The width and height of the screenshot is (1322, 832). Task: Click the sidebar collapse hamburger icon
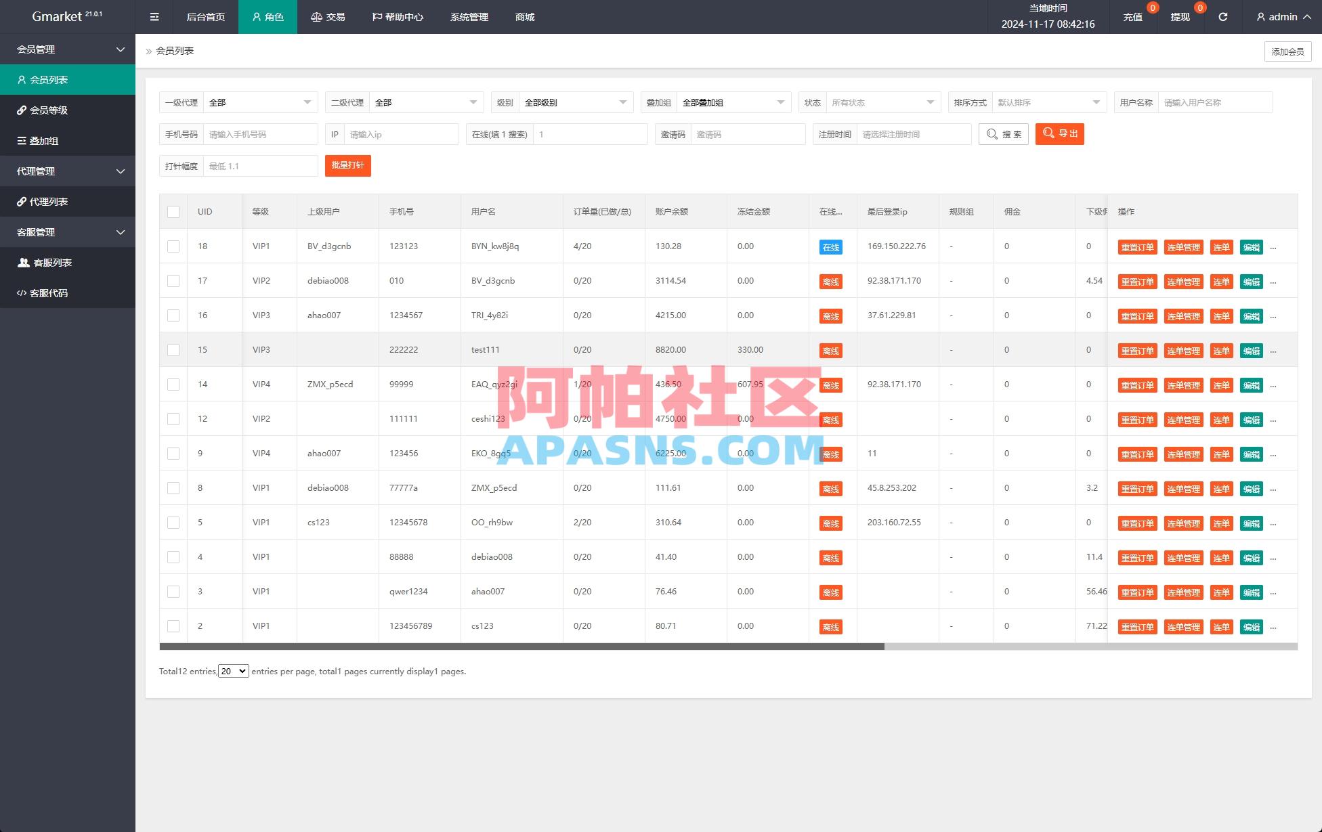[x=154, y=16]
